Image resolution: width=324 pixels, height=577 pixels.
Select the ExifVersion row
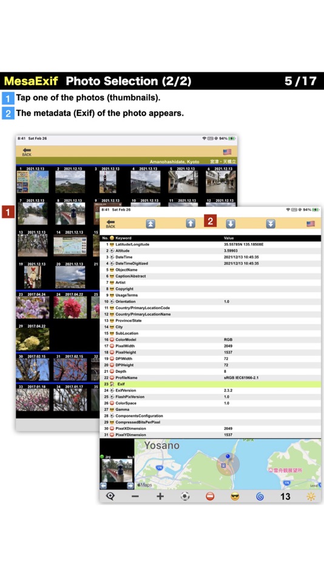tap(211, 391)
